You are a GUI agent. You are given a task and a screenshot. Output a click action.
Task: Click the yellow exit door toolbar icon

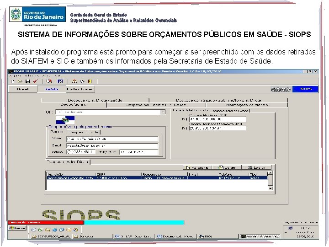tap(90, 81)
